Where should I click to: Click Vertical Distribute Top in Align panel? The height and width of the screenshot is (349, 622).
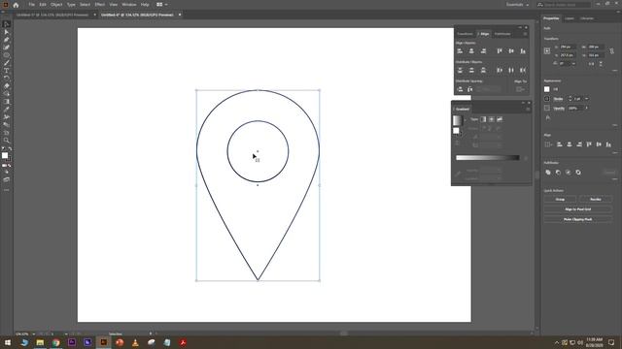460,70
